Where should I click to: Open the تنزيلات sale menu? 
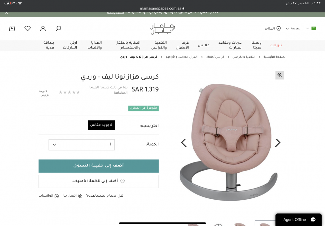276,45
